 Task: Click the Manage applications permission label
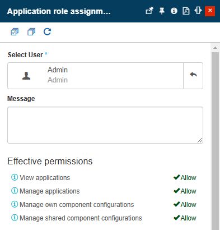(x=50, y=191)
